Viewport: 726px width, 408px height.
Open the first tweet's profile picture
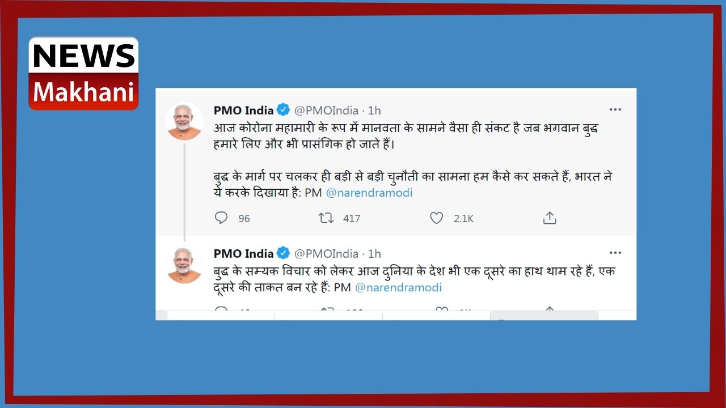(184, 122)
